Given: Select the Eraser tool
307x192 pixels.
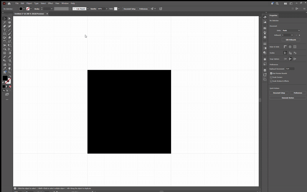Looking at the screenshot, I should pos(9,38).
